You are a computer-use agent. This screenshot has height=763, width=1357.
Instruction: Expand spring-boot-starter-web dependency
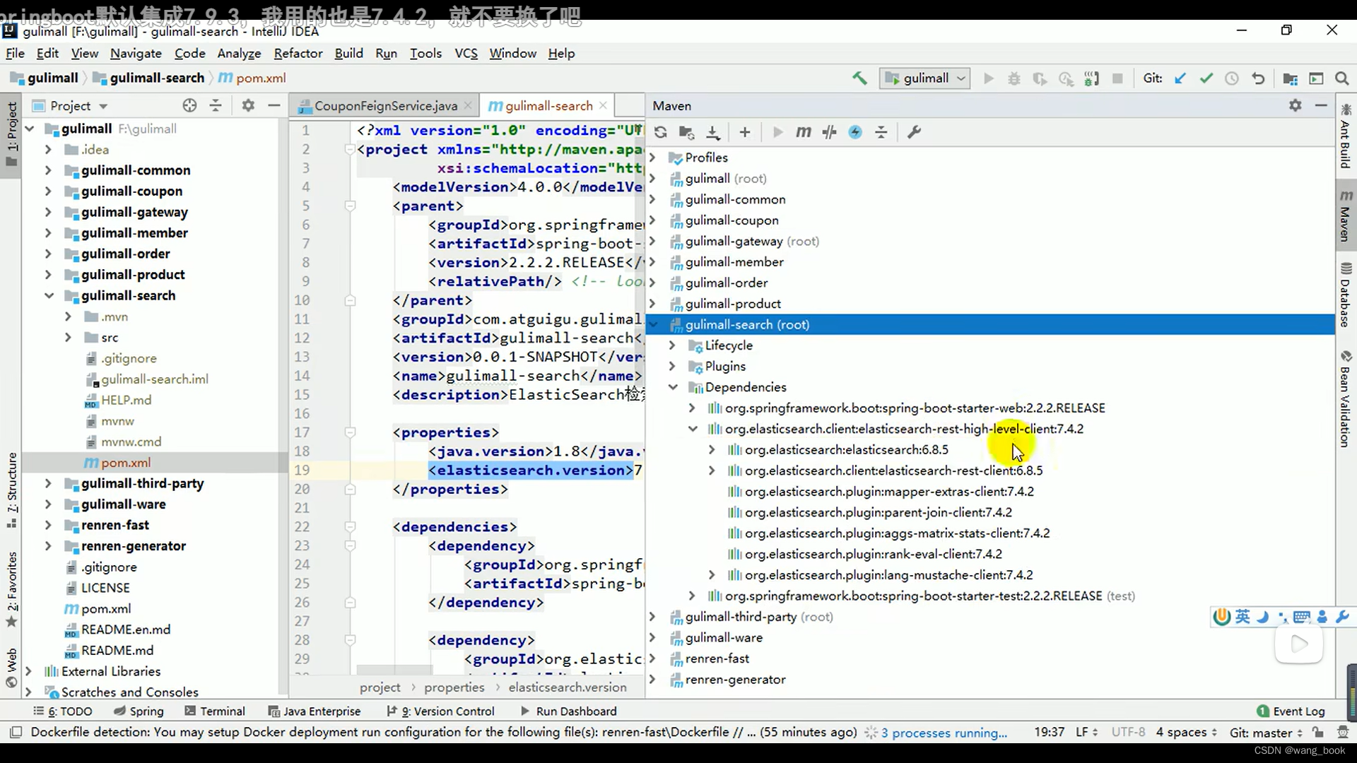[x=692, y=408]
